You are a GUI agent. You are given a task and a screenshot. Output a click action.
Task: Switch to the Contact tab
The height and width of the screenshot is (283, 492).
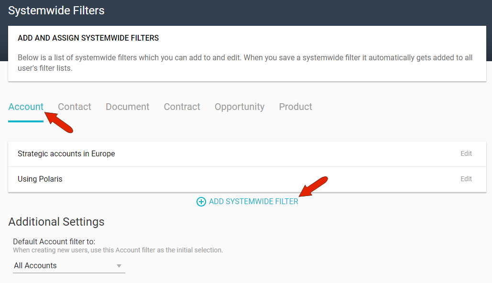coord(74,107)
